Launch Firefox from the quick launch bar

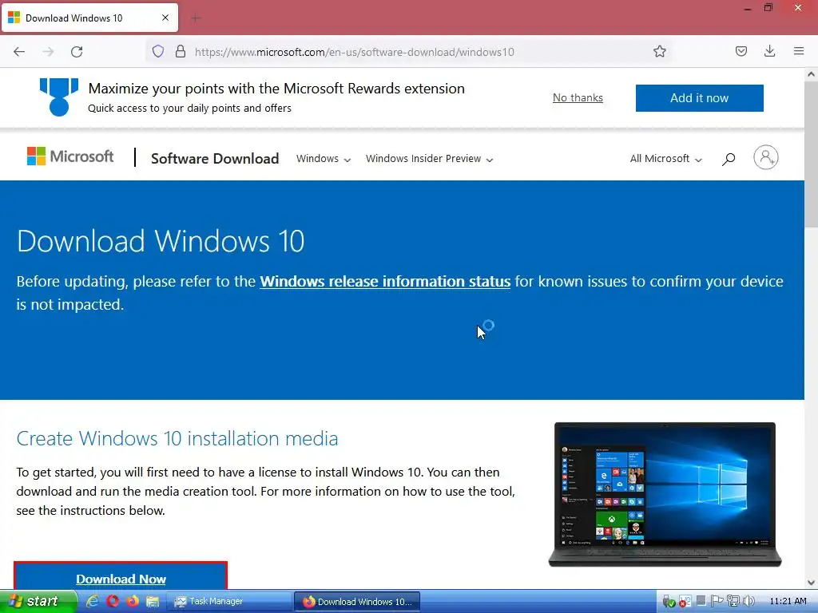(x=133, y=601)
